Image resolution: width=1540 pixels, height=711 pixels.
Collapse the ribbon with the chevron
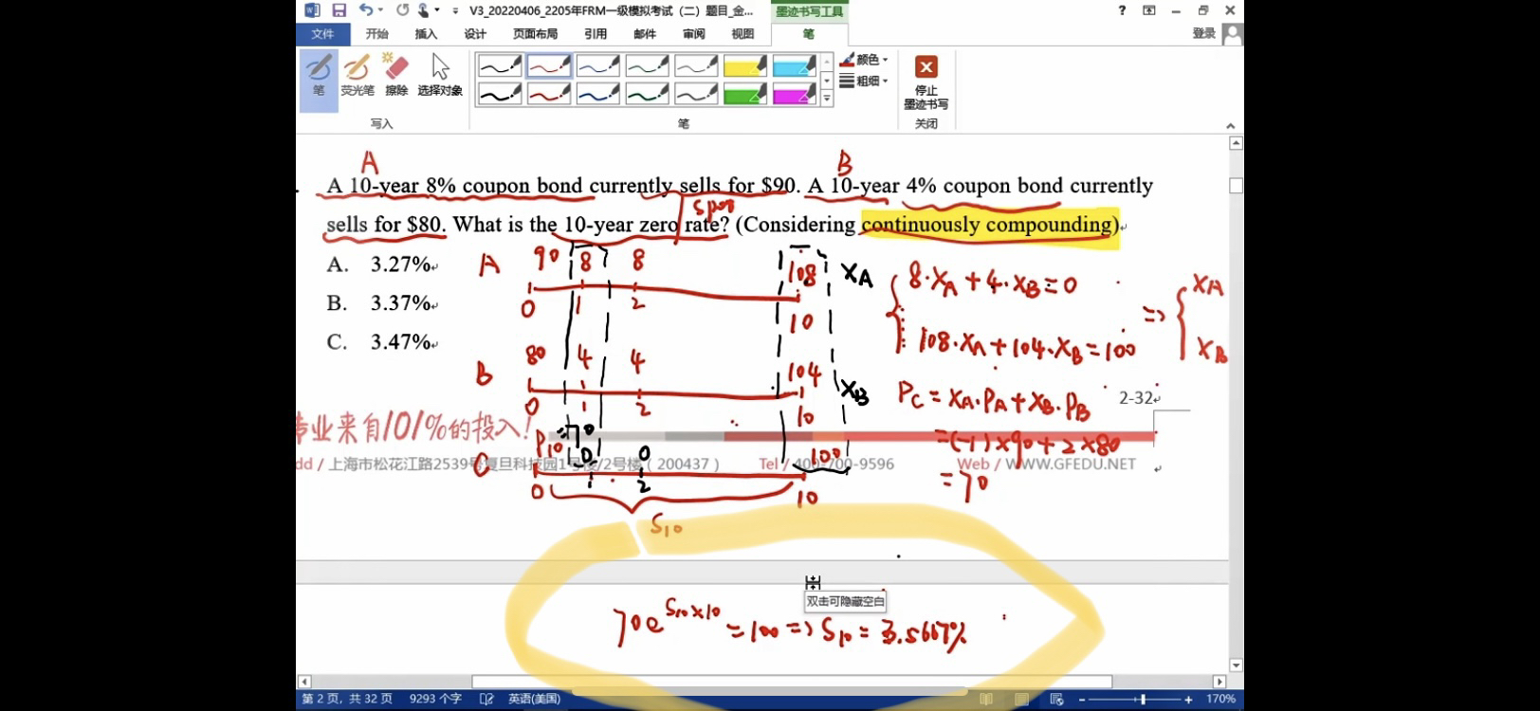tap(1230, 126)
